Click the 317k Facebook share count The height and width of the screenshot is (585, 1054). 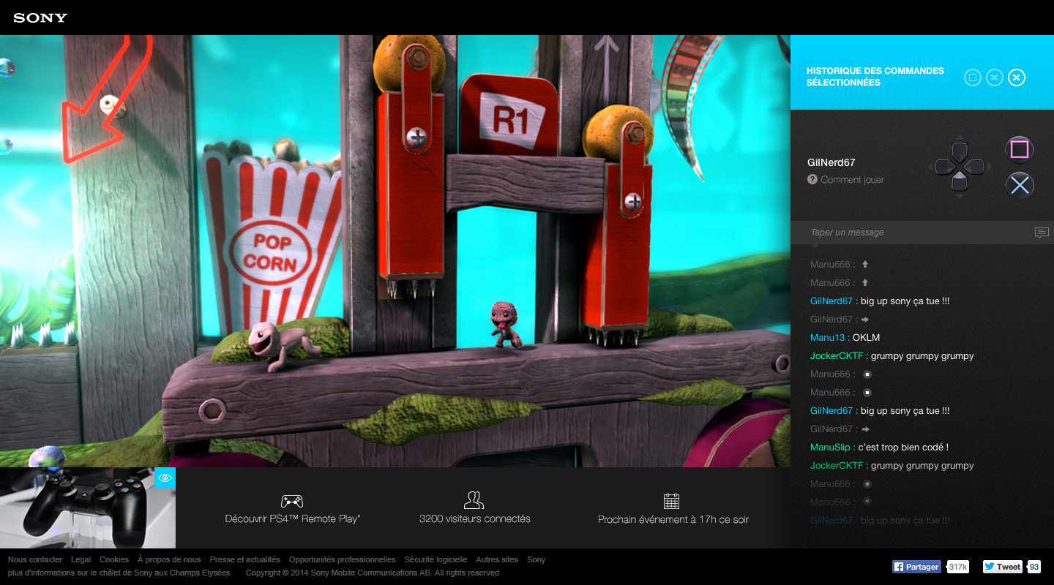click(957, 567)
